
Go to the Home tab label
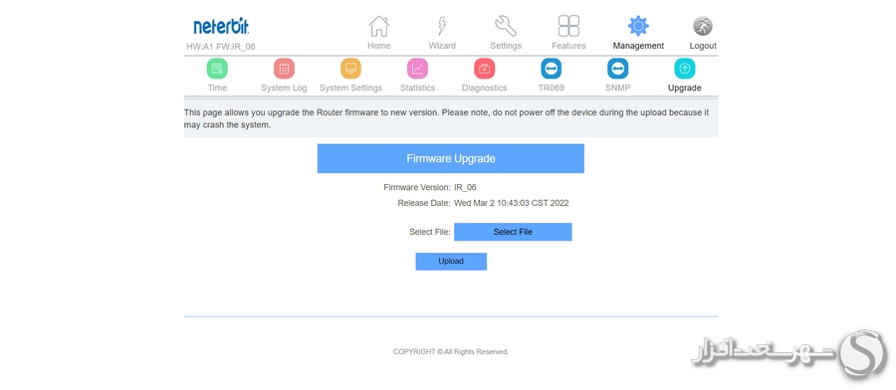click(x=379, y=46)
